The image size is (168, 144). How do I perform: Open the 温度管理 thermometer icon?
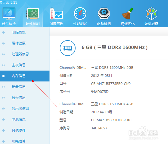[56, 13]
